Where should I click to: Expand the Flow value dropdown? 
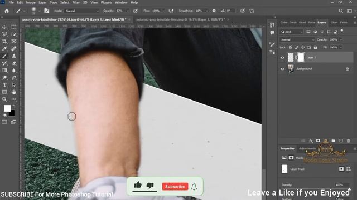click(163, 11)
